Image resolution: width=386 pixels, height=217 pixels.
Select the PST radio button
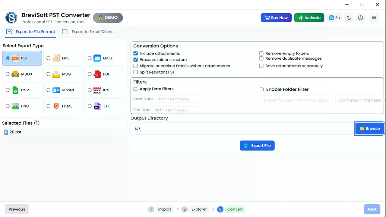pyautogui.click(x=8, y=58)
